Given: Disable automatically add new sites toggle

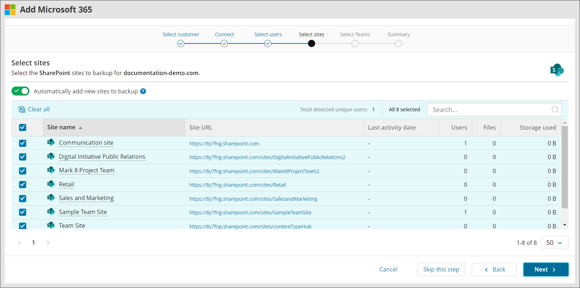Looking at the screenshot, I should click(x=20, y=91).
